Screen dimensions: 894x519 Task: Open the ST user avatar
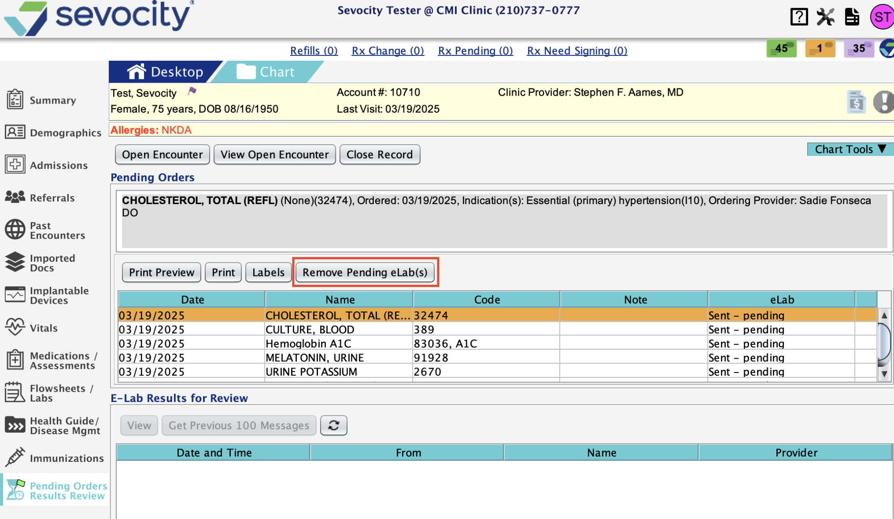pos(882,17)
